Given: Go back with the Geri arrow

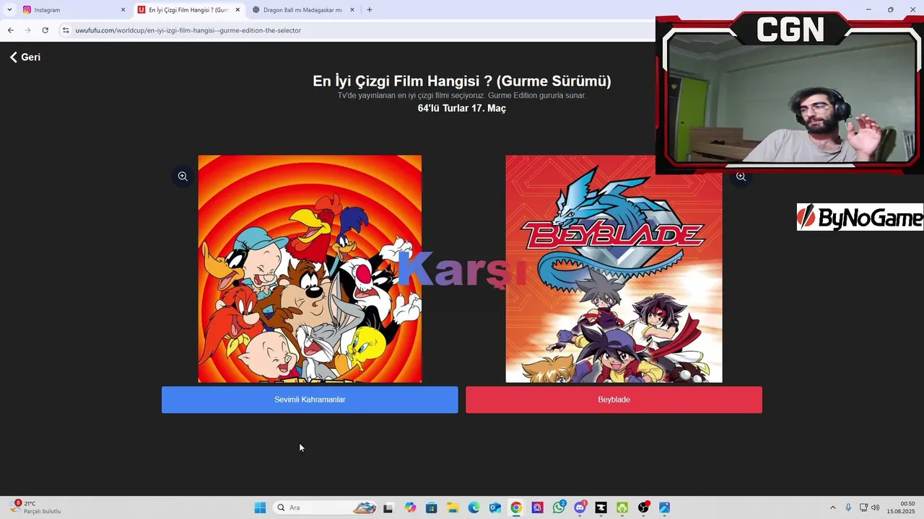Looking at the screenshot, I should click(x=25, y=57).
